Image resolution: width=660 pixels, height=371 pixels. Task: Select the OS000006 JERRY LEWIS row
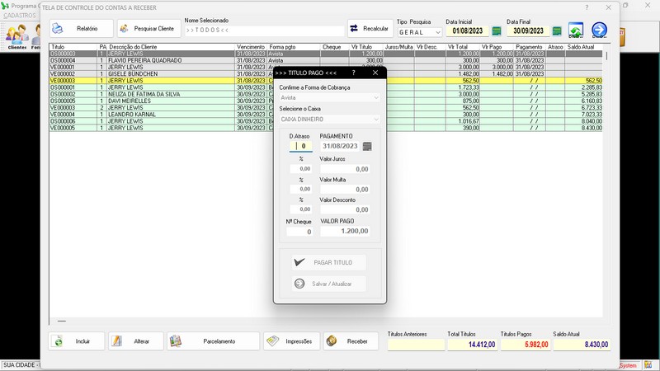[x=326, y=121]
